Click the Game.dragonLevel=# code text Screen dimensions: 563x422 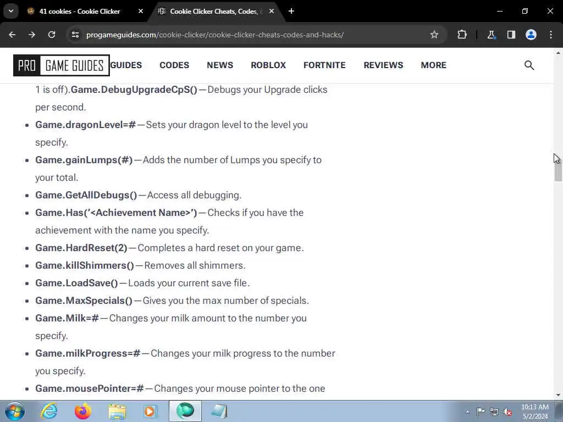85,125
